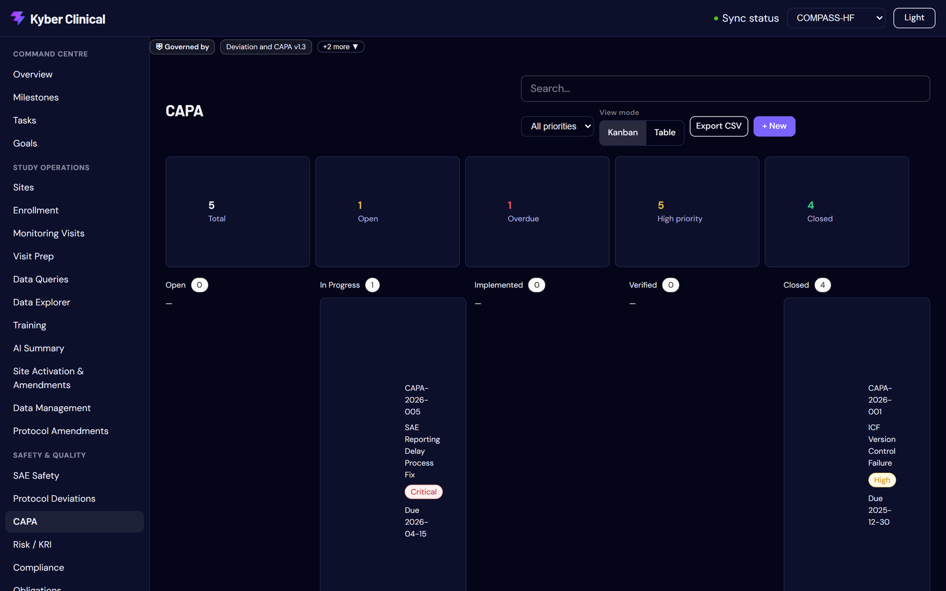
Task: Expand the +2 more governance documents
Action: point(341,47)
